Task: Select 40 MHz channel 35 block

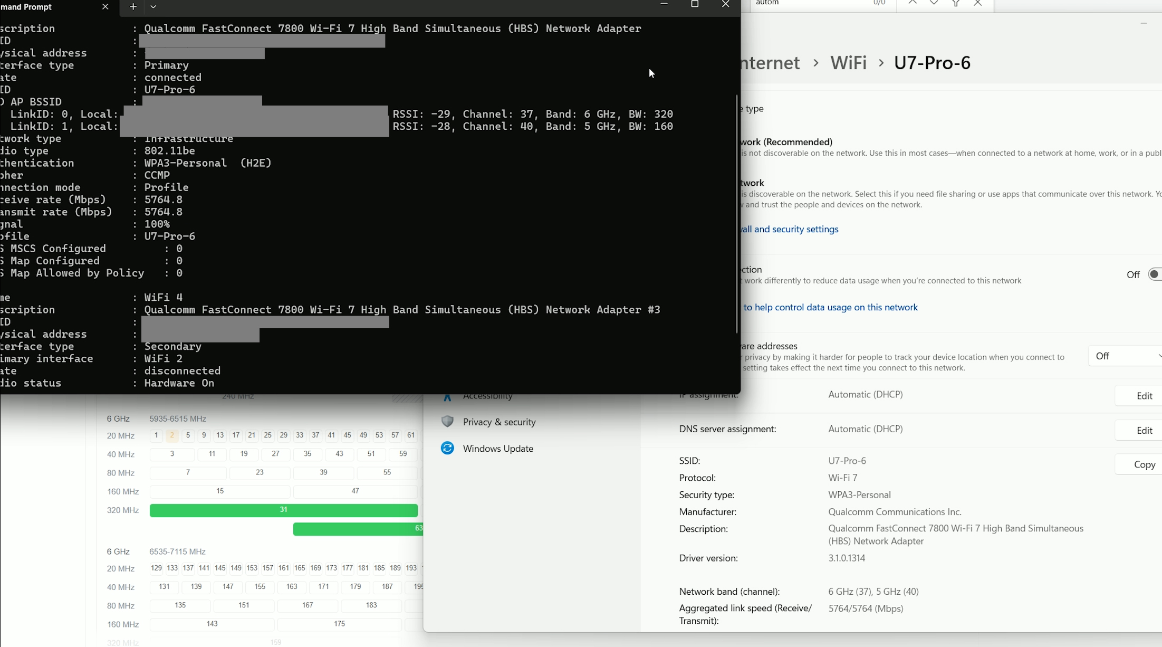Action: (x=308, y=454)
